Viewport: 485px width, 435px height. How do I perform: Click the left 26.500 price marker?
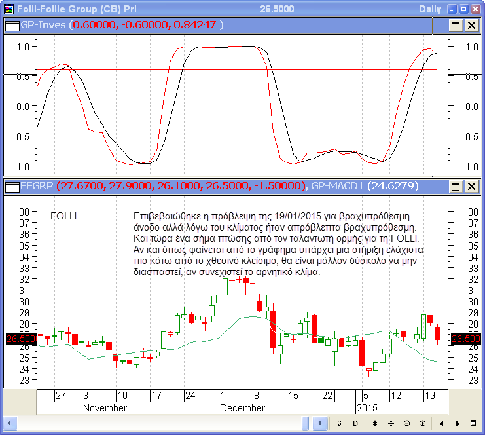22,339
